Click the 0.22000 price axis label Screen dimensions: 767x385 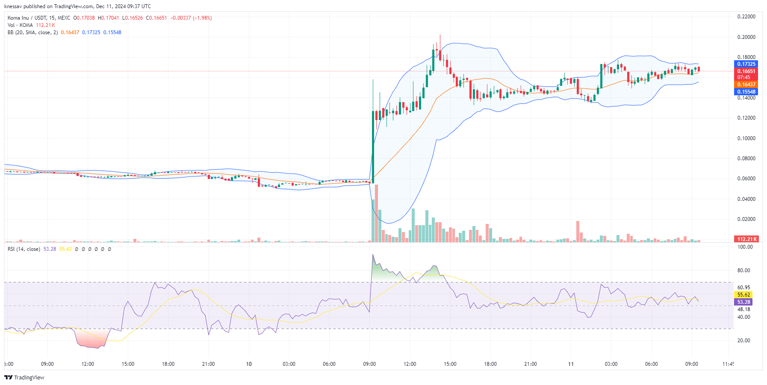click(x=746, y=17)
